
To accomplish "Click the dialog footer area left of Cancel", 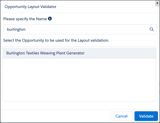I will point(55,116).
